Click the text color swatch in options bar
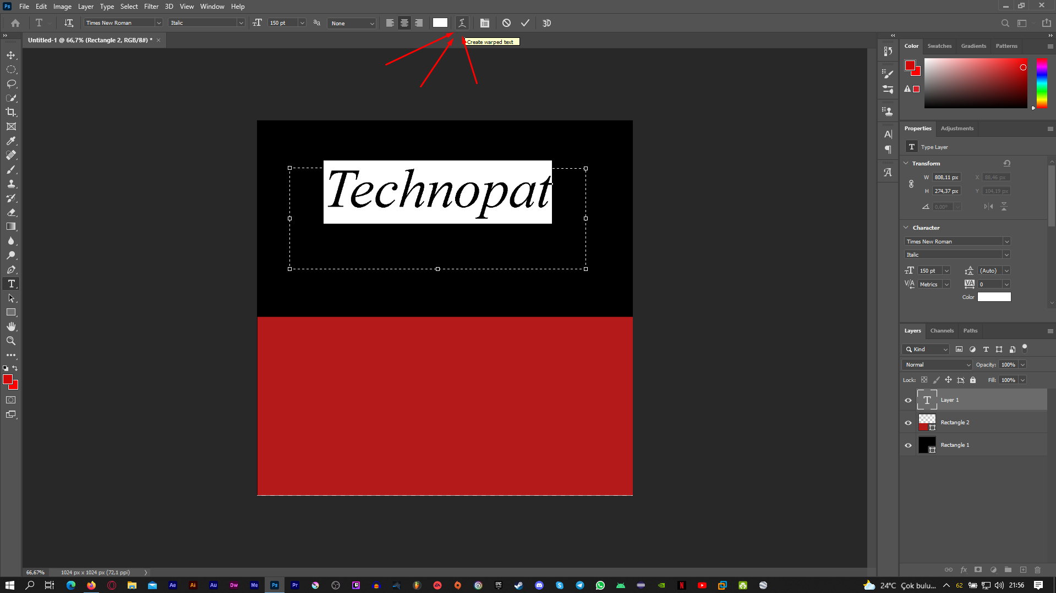Viewport: 1056px width, 593px height. (440, 23)
